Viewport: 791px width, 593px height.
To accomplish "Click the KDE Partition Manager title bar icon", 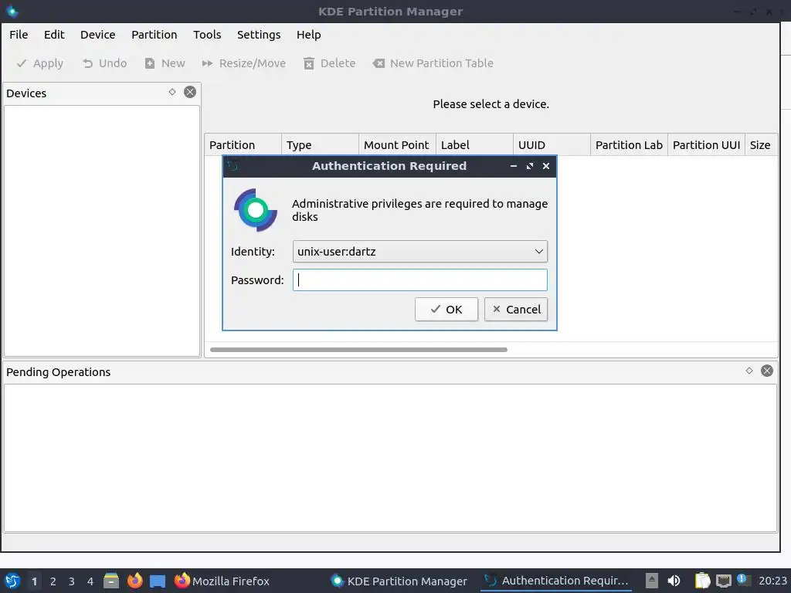I will [11, 11].
